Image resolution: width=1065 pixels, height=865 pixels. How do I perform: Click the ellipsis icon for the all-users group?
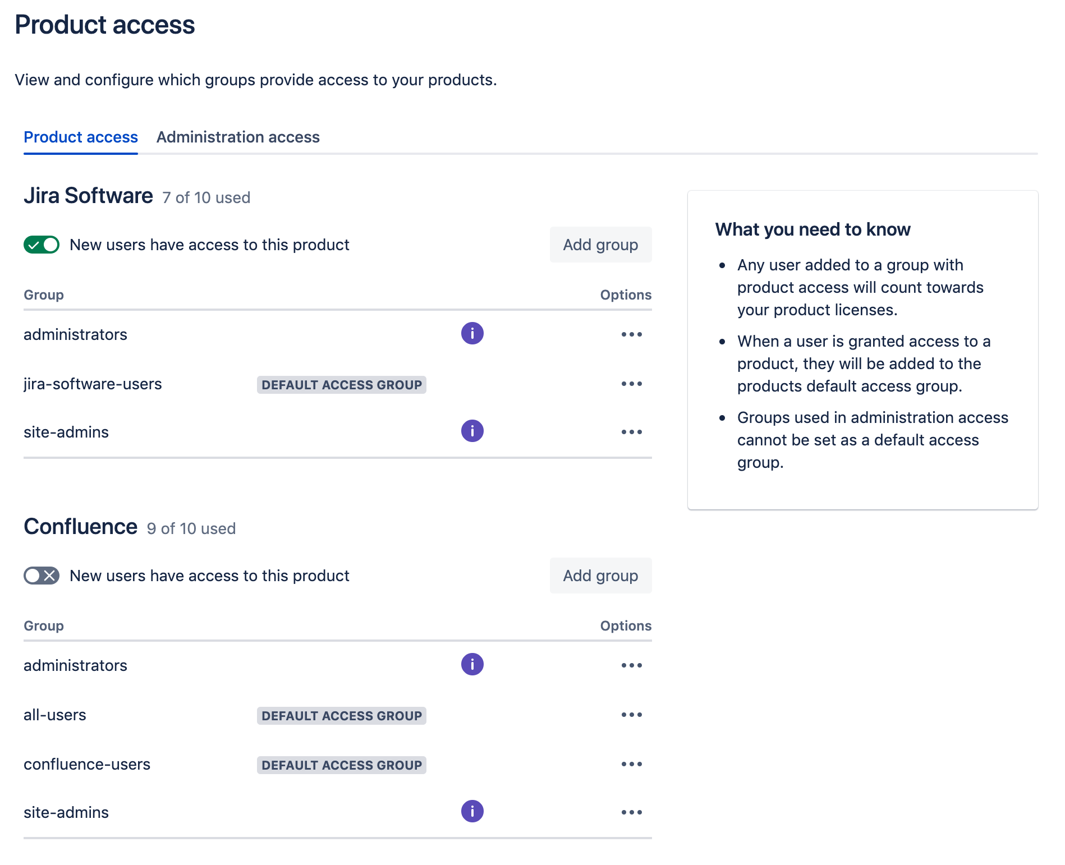point(632,714)
